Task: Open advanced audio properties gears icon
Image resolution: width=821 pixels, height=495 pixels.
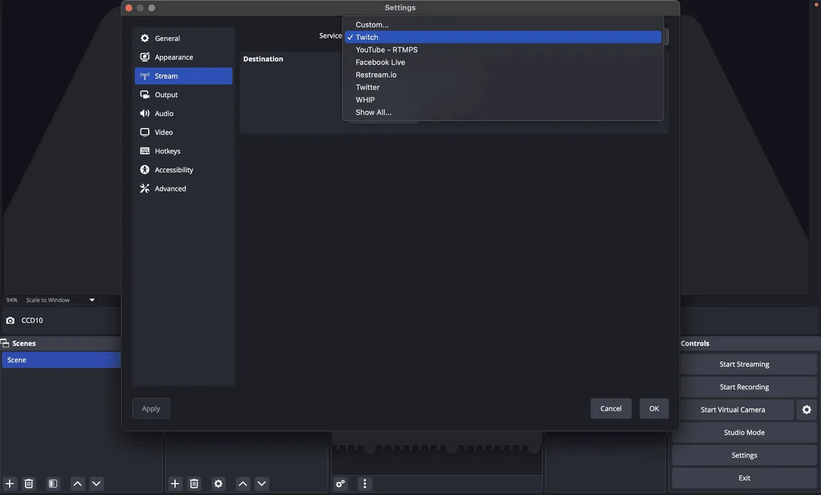Action: click(341, 483)
